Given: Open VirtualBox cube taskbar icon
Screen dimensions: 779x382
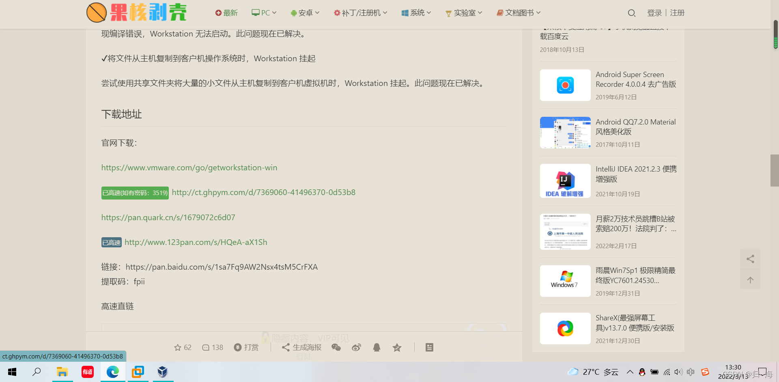Looking at the screenshot, I should point(163,372).
